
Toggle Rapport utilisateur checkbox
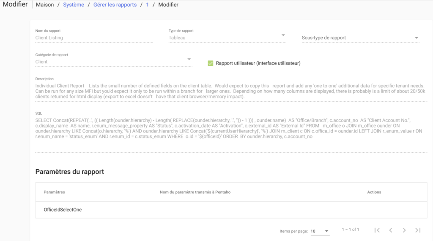[x=211, y=63]
